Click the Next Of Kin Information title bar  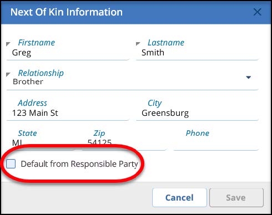136,12
